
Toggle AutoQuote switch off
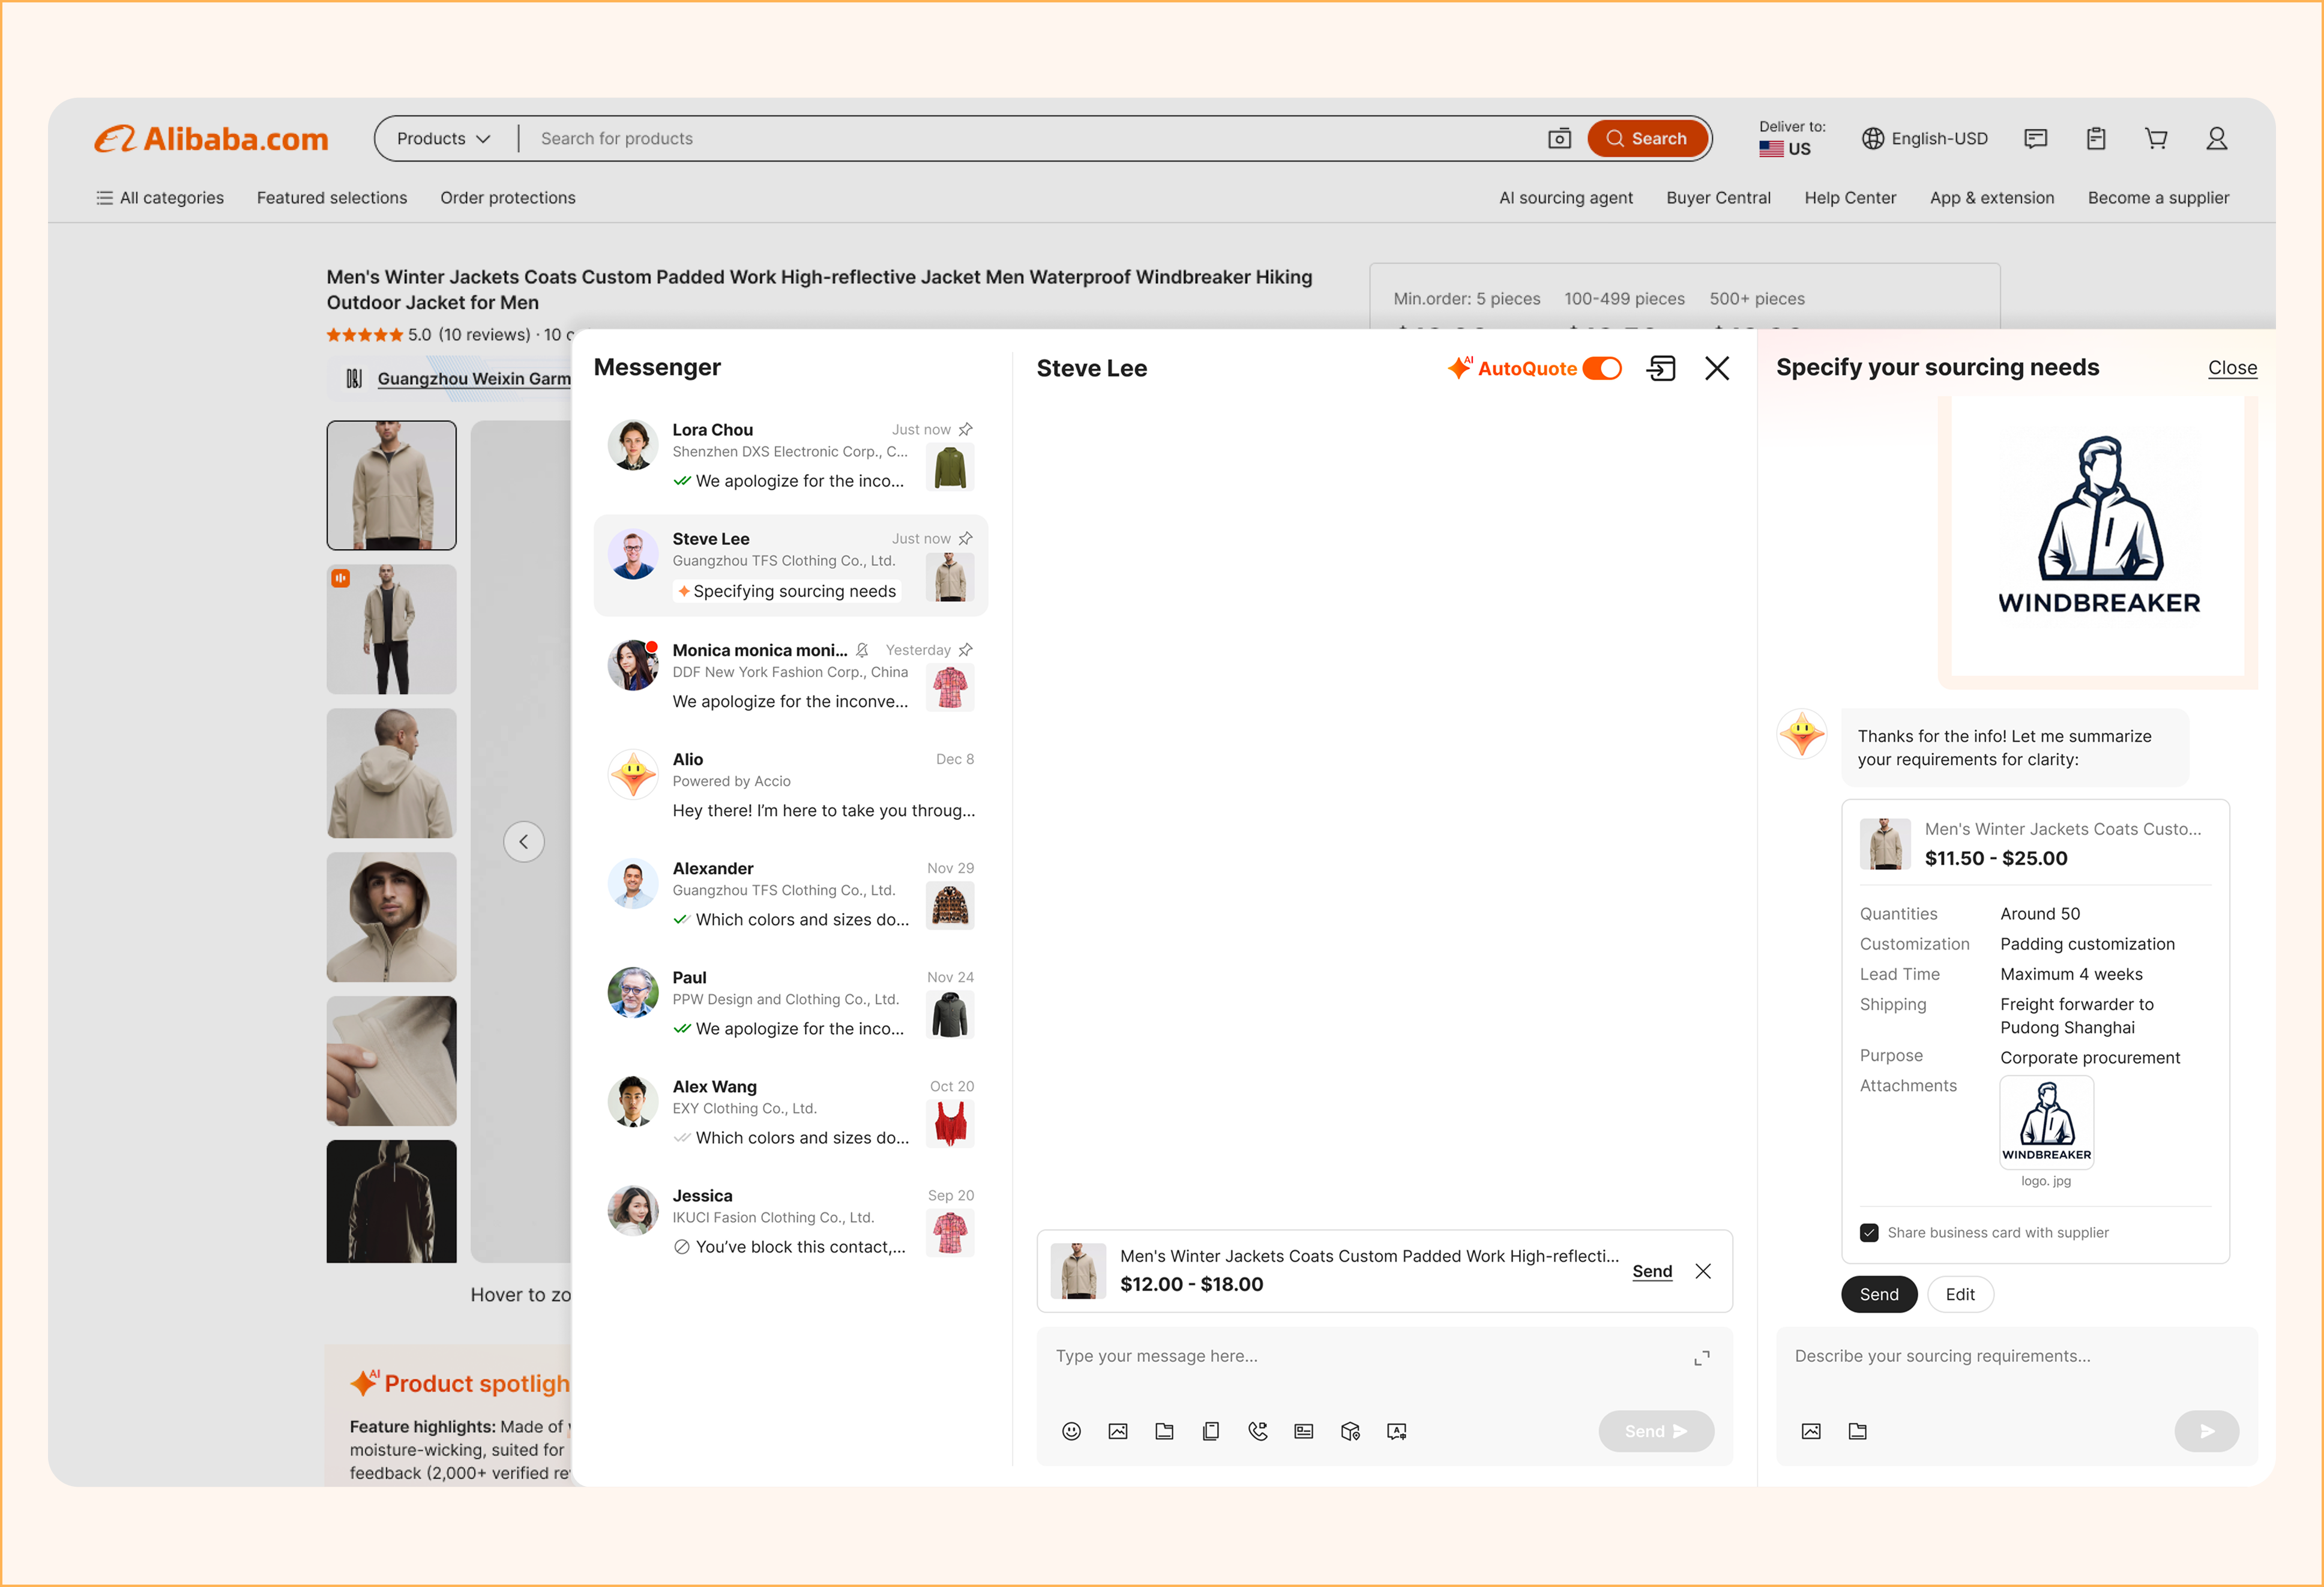pos(1602,368)
